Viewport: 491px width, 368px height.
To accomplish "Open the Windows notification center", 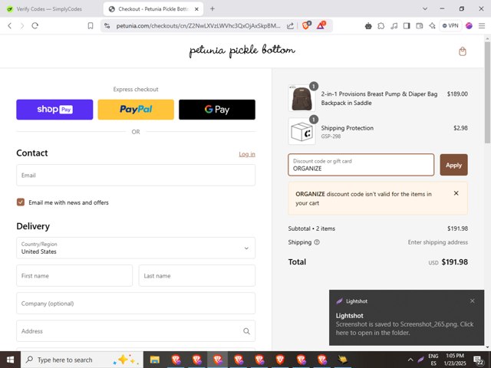I will point(478,360).
